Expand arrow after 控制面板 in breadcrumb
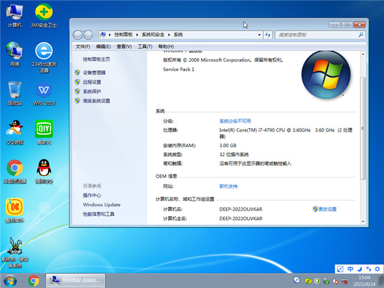Screen dimensions: 384x288 (137, 35)
